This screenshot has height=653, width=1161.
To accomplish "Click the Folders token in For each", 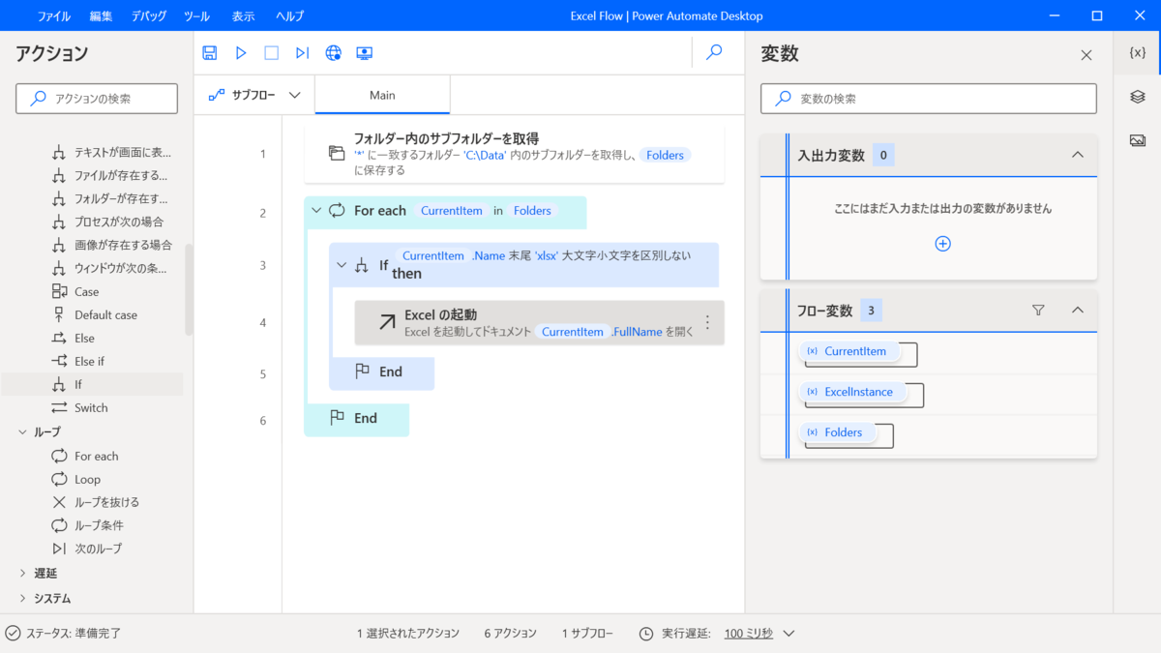I will (x=532, y=211).
